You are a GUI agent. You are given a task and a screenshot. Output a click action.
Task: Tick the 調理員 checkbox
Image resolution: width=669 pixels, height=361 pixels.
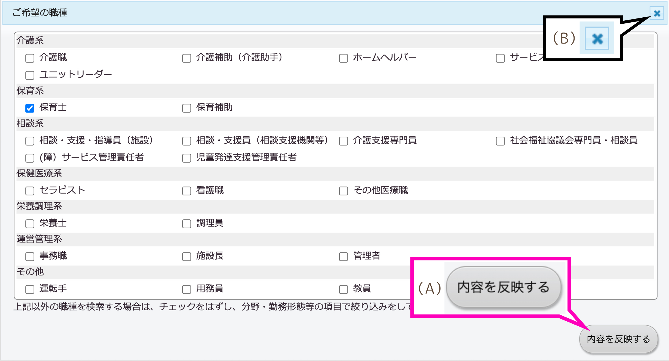point(187,223)
